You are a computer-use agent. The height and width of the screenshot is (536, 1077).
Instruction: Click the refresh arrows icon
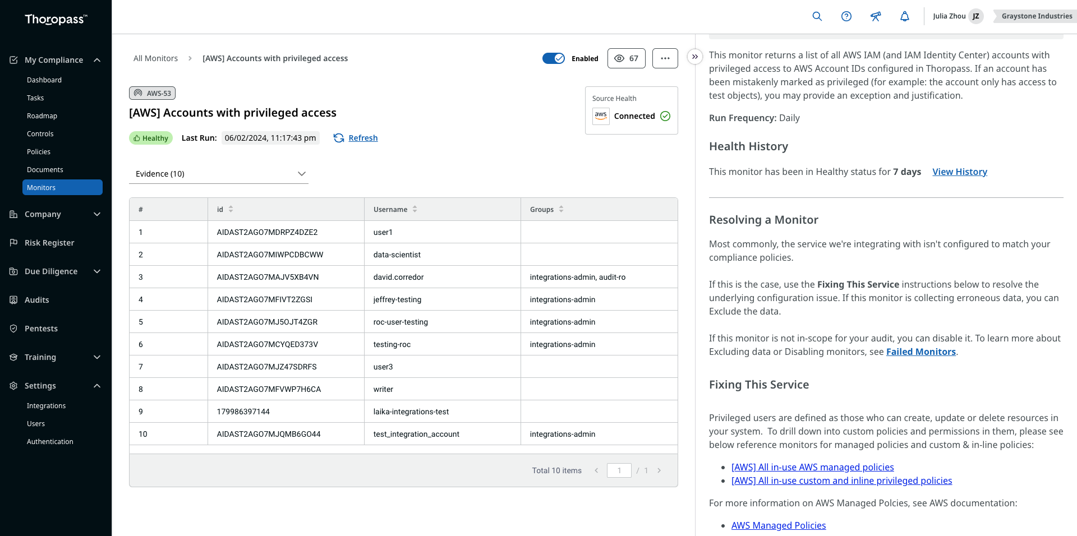pos(339,138)
